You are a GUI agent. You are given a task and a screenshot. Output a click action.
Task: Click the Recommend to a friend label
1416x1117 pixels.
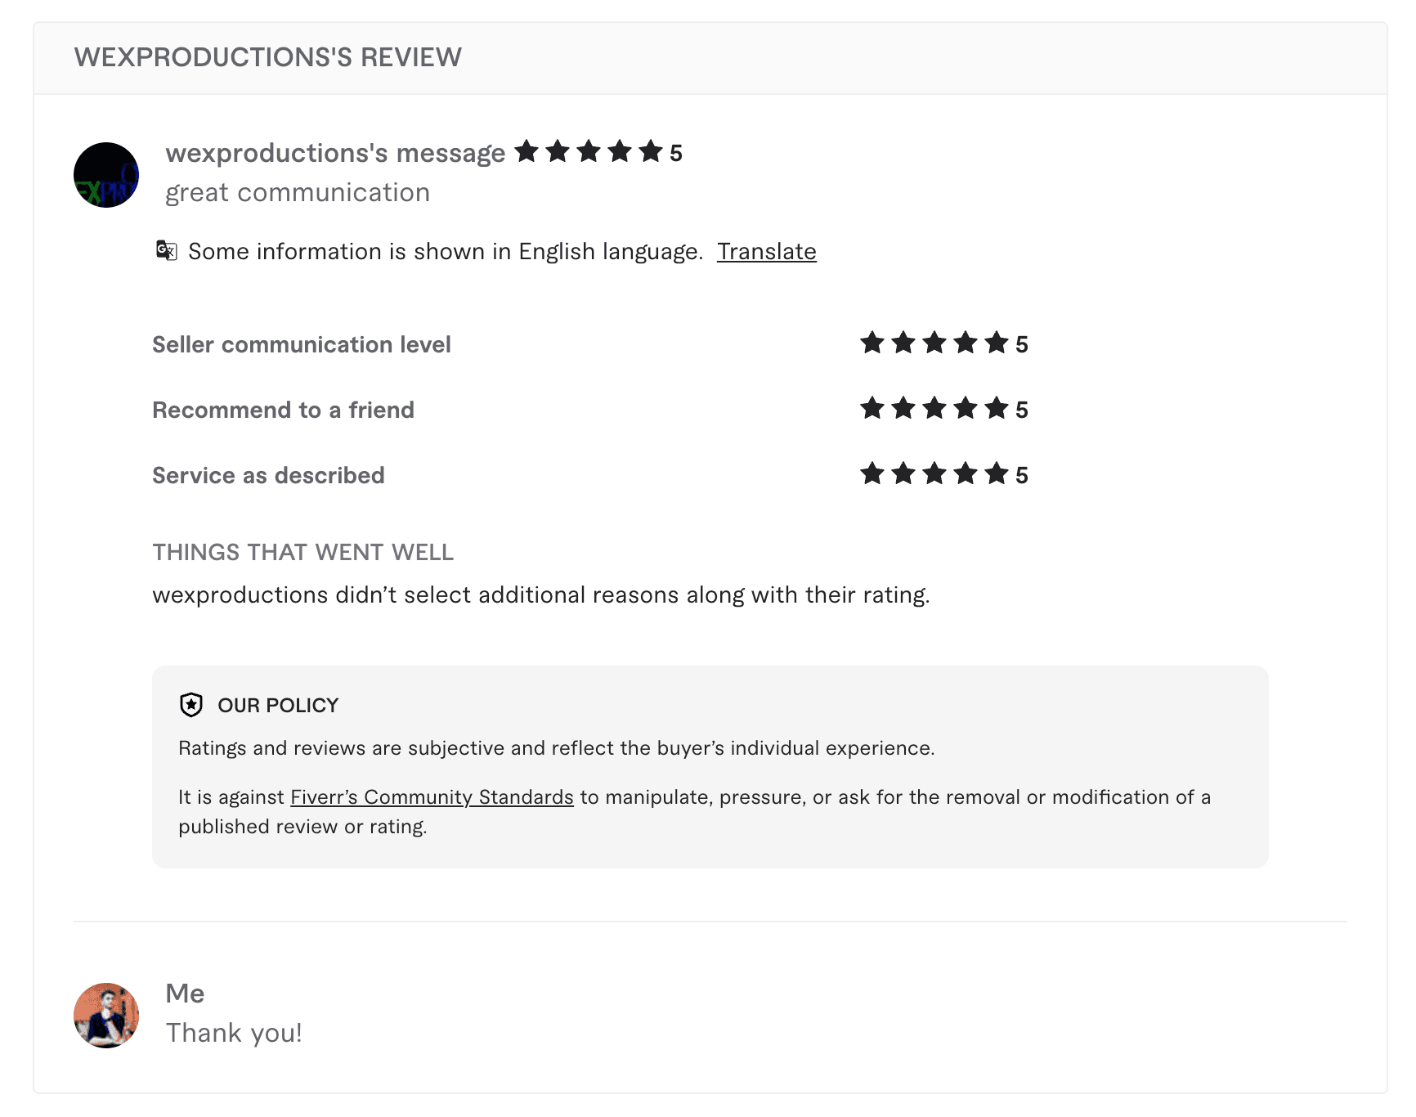[x=283, y=410]
